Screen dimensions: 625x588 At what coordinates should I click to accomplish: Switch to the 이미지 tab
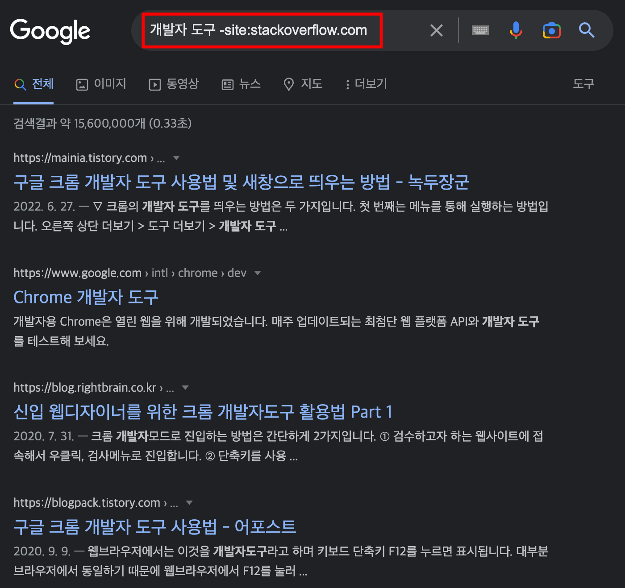[x=101, y=84]
